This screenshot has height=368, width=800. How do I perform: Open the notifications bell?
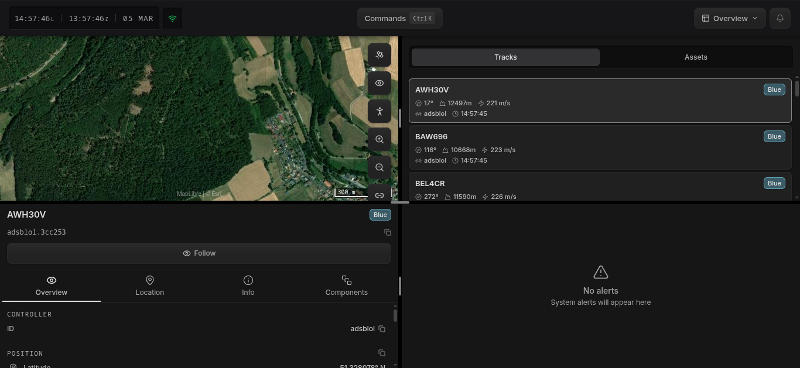tap(780, 18)
